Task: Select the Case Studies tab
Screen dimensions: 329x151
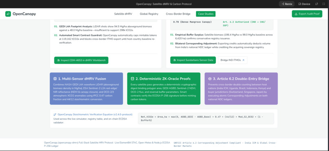Action: click(x=206, y=14)
